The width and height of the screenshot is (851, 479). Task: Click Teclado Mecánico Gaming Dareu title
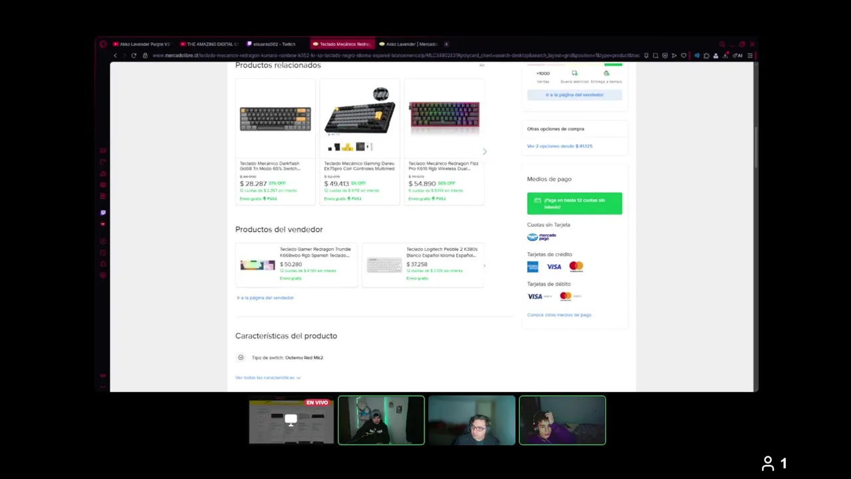359,166
